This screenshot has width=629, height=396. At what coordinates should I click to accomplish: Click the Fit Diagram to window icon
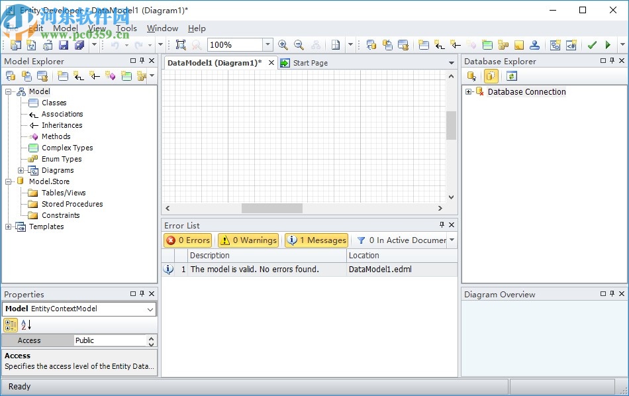(181, 45)
